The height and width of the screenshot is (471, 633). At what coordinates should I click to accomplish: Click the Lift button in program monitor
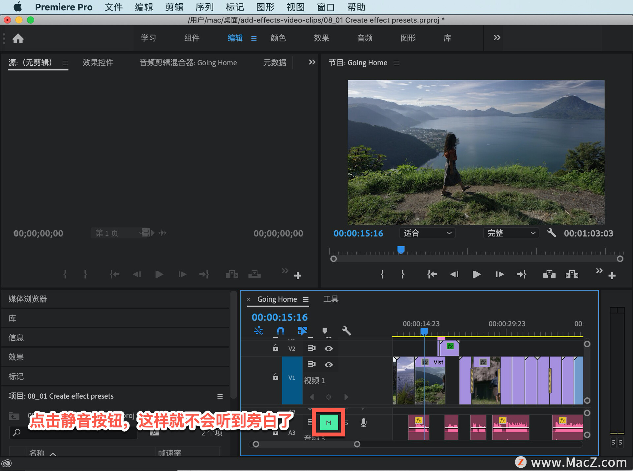pyautogui.click(x=549, y=274)
